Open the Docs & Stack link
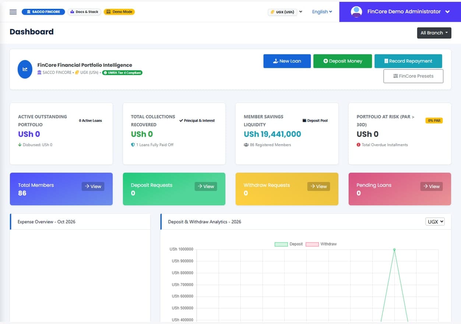 (84, 12)
